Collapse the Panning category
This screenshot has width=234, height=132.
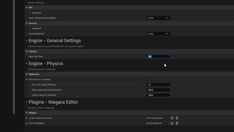coord(27,23)
